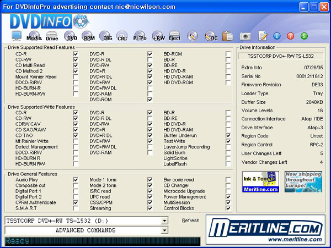Click the Region Control RPC-2 value
331x248 pixels.
tap(316, 145)
